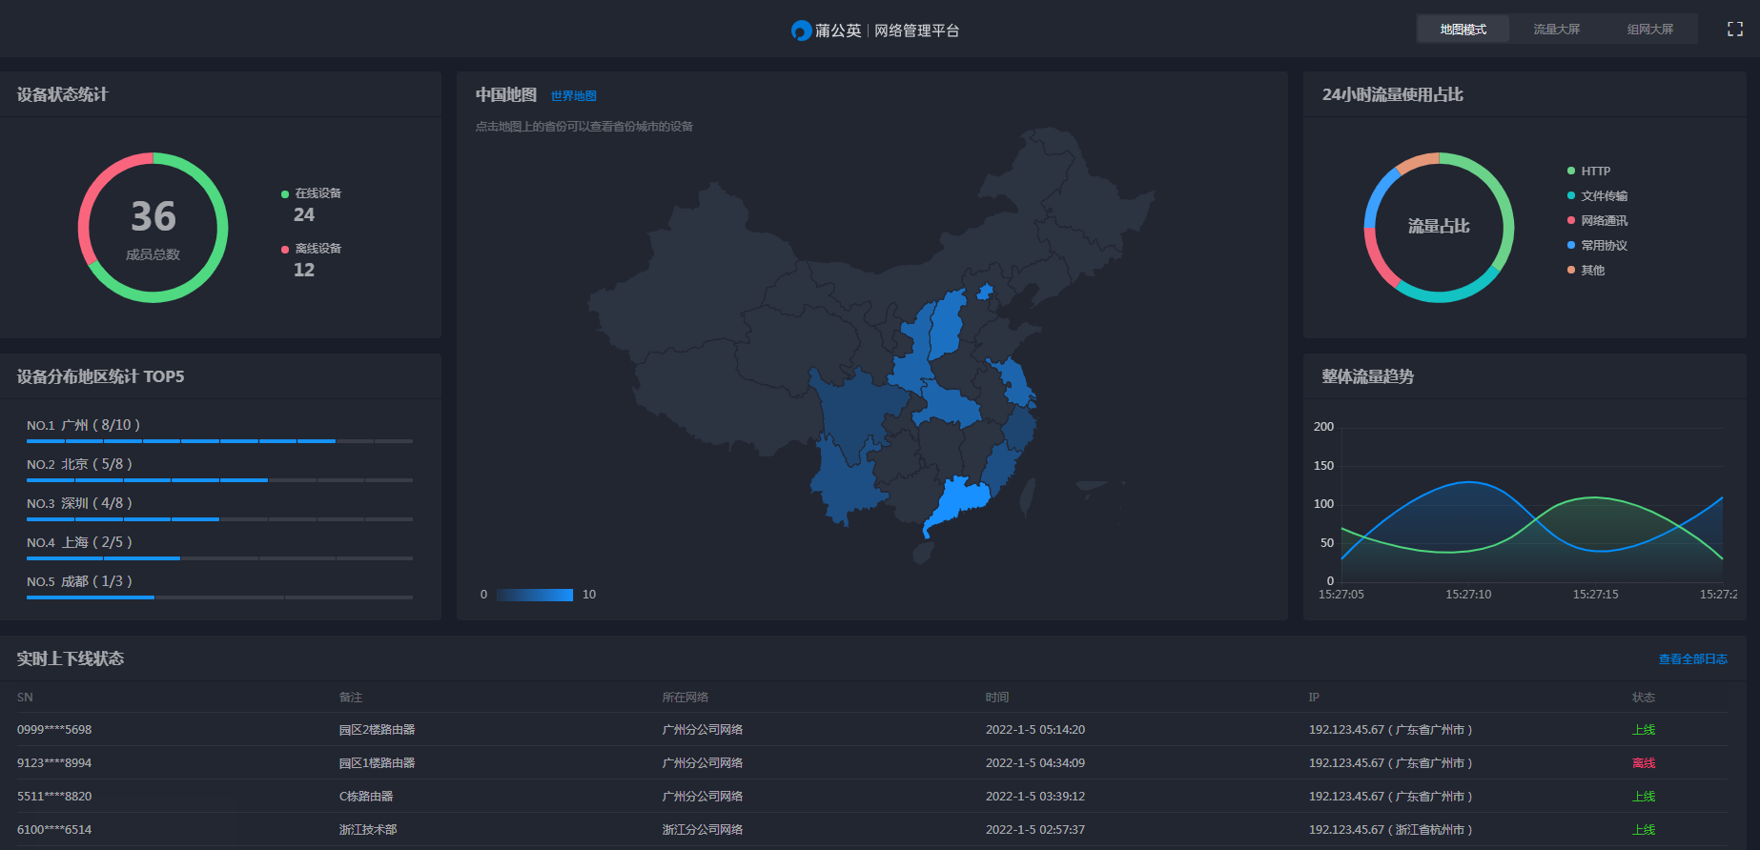
Task: Toggle 网络通讯 legend entry
Action: tap(1597, 221)
